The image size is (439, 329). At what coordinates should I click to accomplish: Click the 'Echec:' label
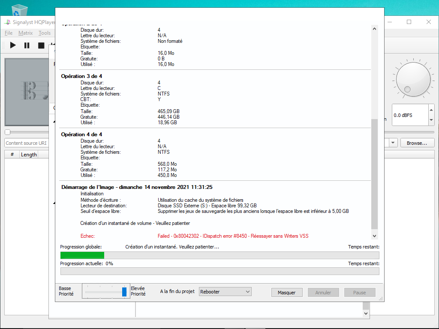tap(87, 236)
